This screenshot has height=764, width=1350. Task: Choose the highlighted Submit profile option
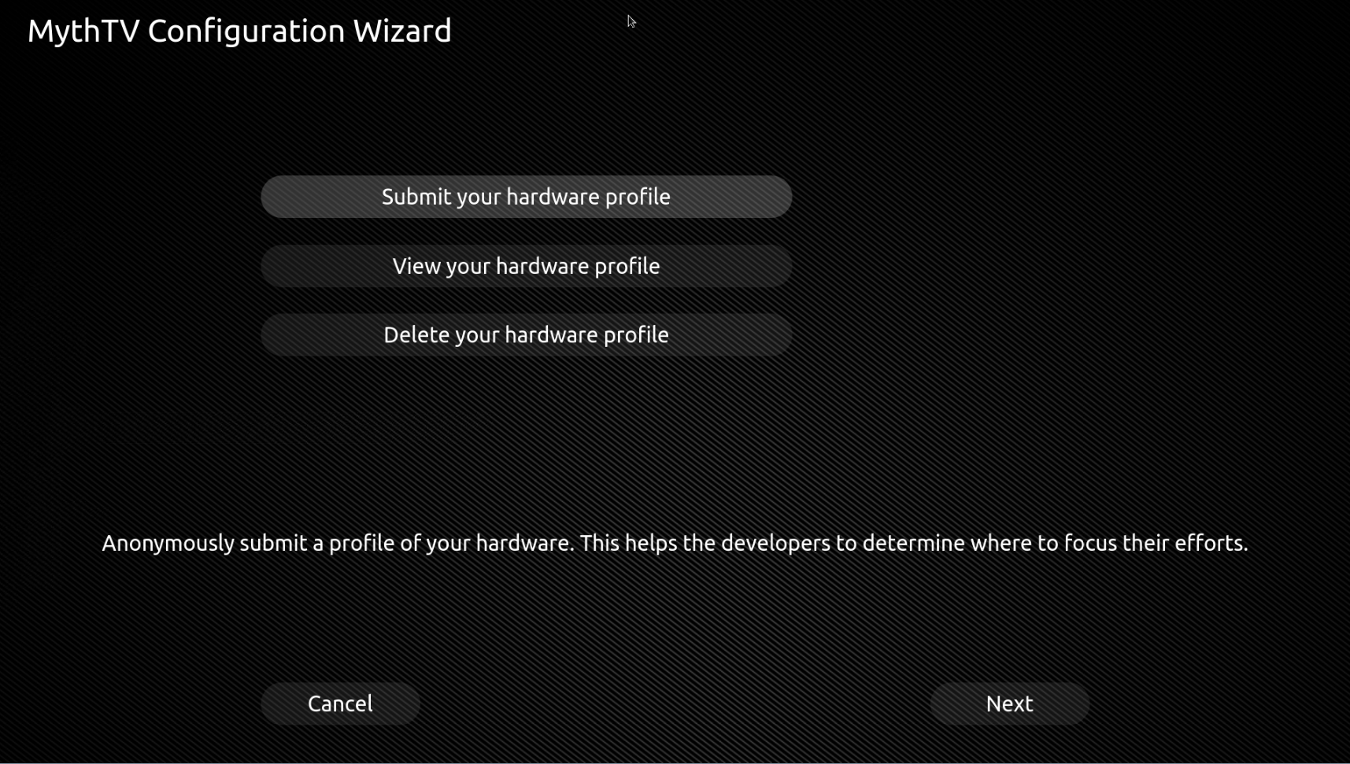tap(526, 197)
